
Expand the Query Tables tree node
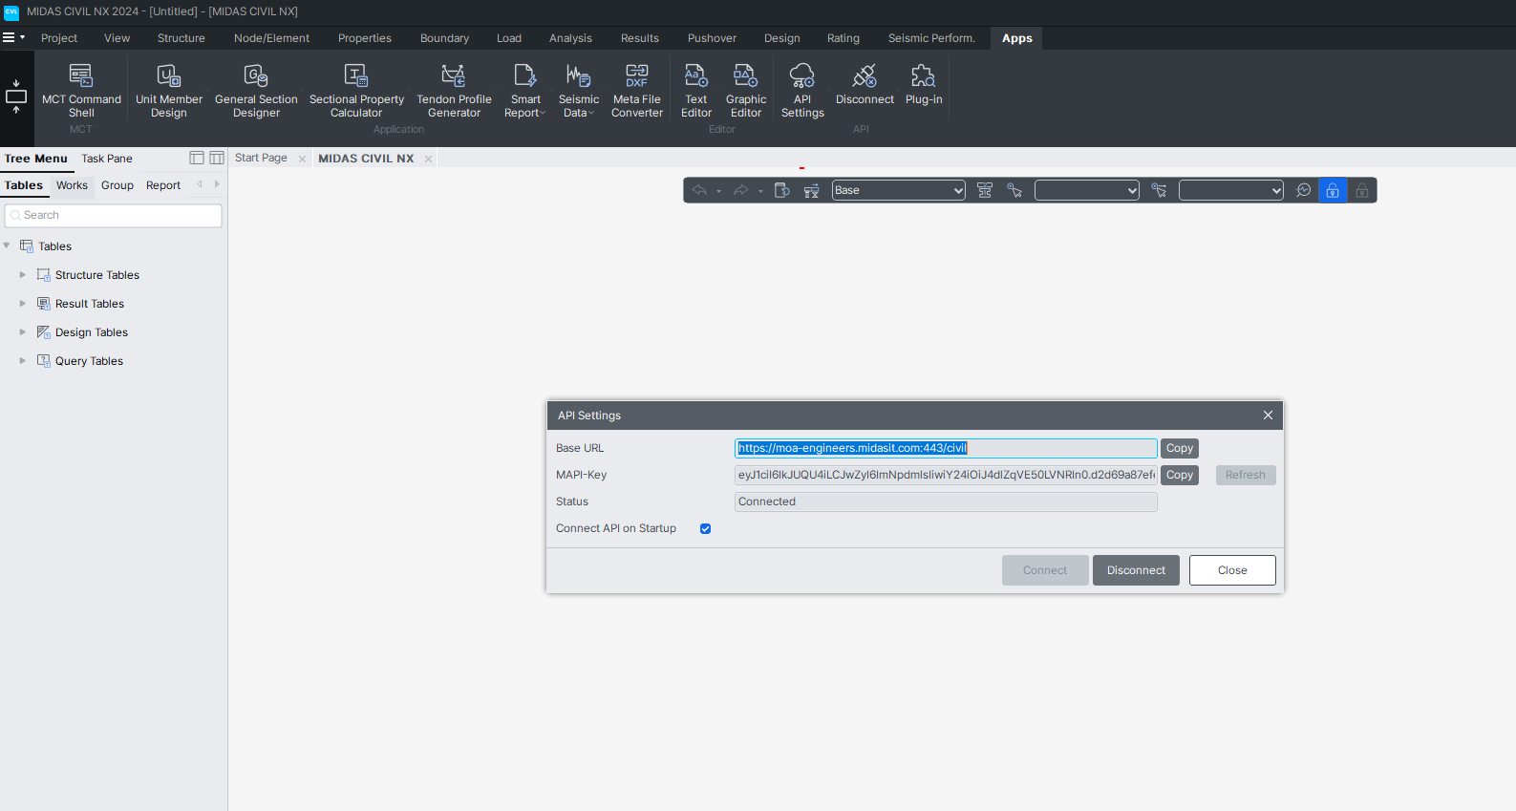coord(23,361)
